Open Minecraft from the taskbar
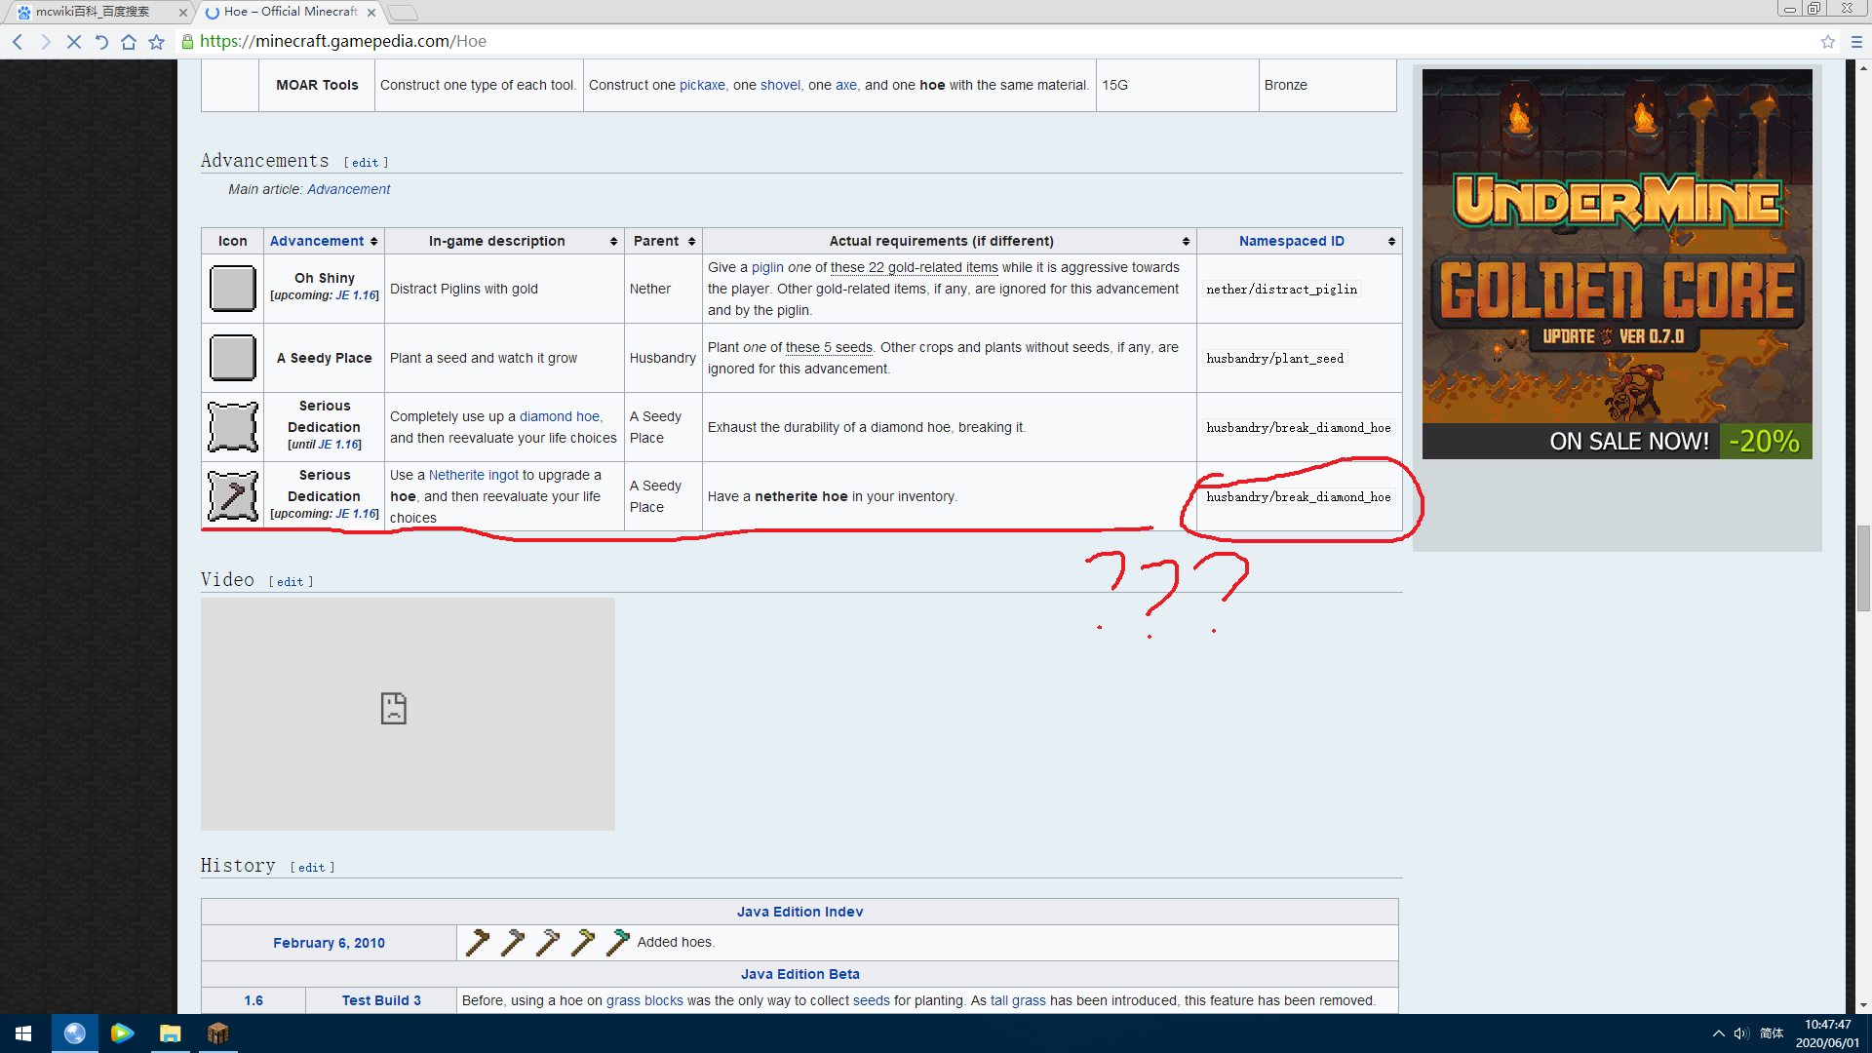 217,1033
